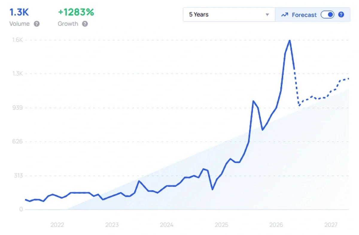
Task: Click the dropdown arrow next to 5 Years
Action: coord(267,15)
